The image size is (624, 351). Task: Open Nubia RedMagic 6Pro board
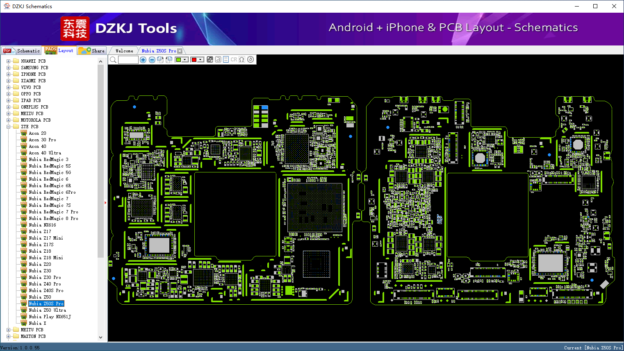pyautogui.click(x=52, y=192)
